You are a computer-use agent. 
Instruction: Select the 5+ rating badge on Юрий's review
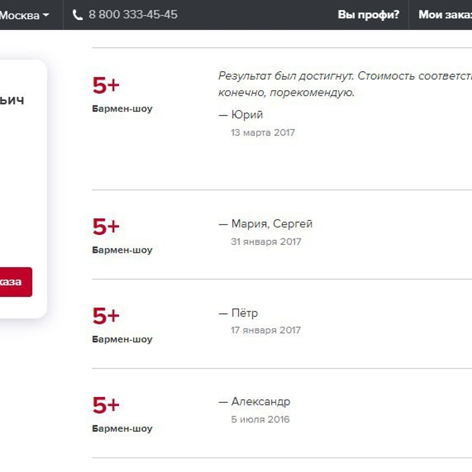point(106,84)
